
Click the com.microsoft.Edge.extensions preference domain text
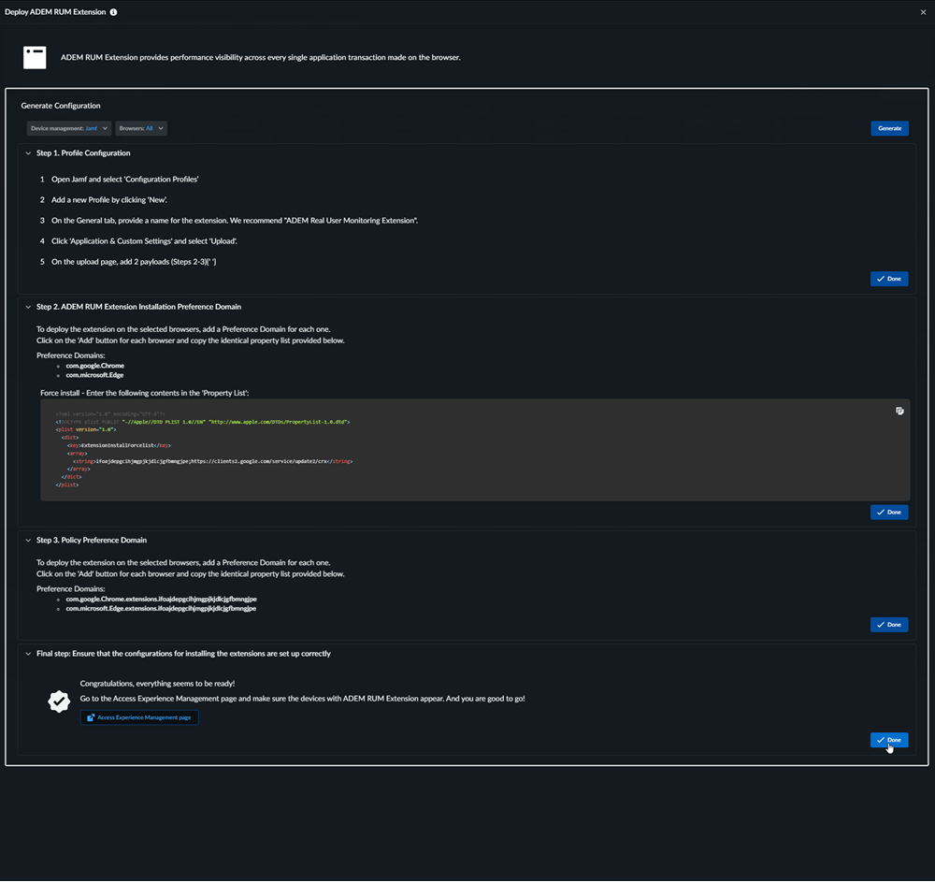(161, 608)
